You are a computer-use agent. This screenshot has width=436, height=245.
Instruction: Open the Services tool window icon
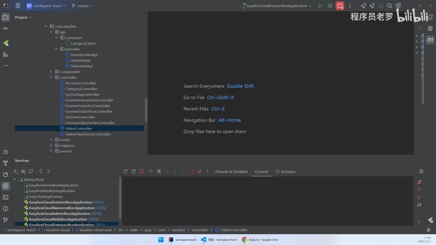(5, 186)
